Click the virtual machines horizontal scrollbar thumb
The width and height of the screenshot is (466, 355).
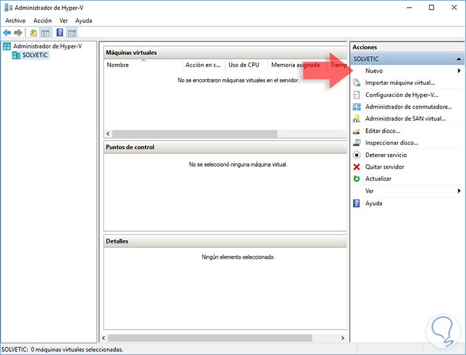pyautogui.click(x=195, y=134)
